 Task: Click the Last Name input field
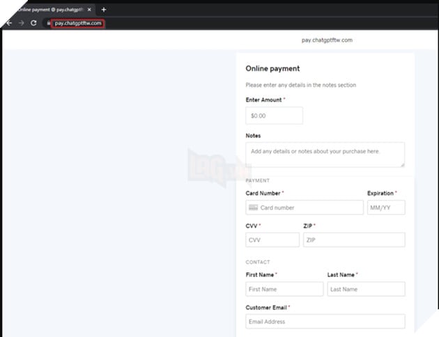(367, 289)
